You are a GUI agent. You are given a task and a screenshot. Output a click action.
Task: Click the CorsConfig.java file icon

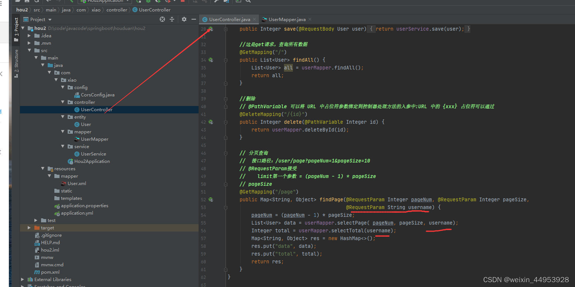[x=77, y=95]
